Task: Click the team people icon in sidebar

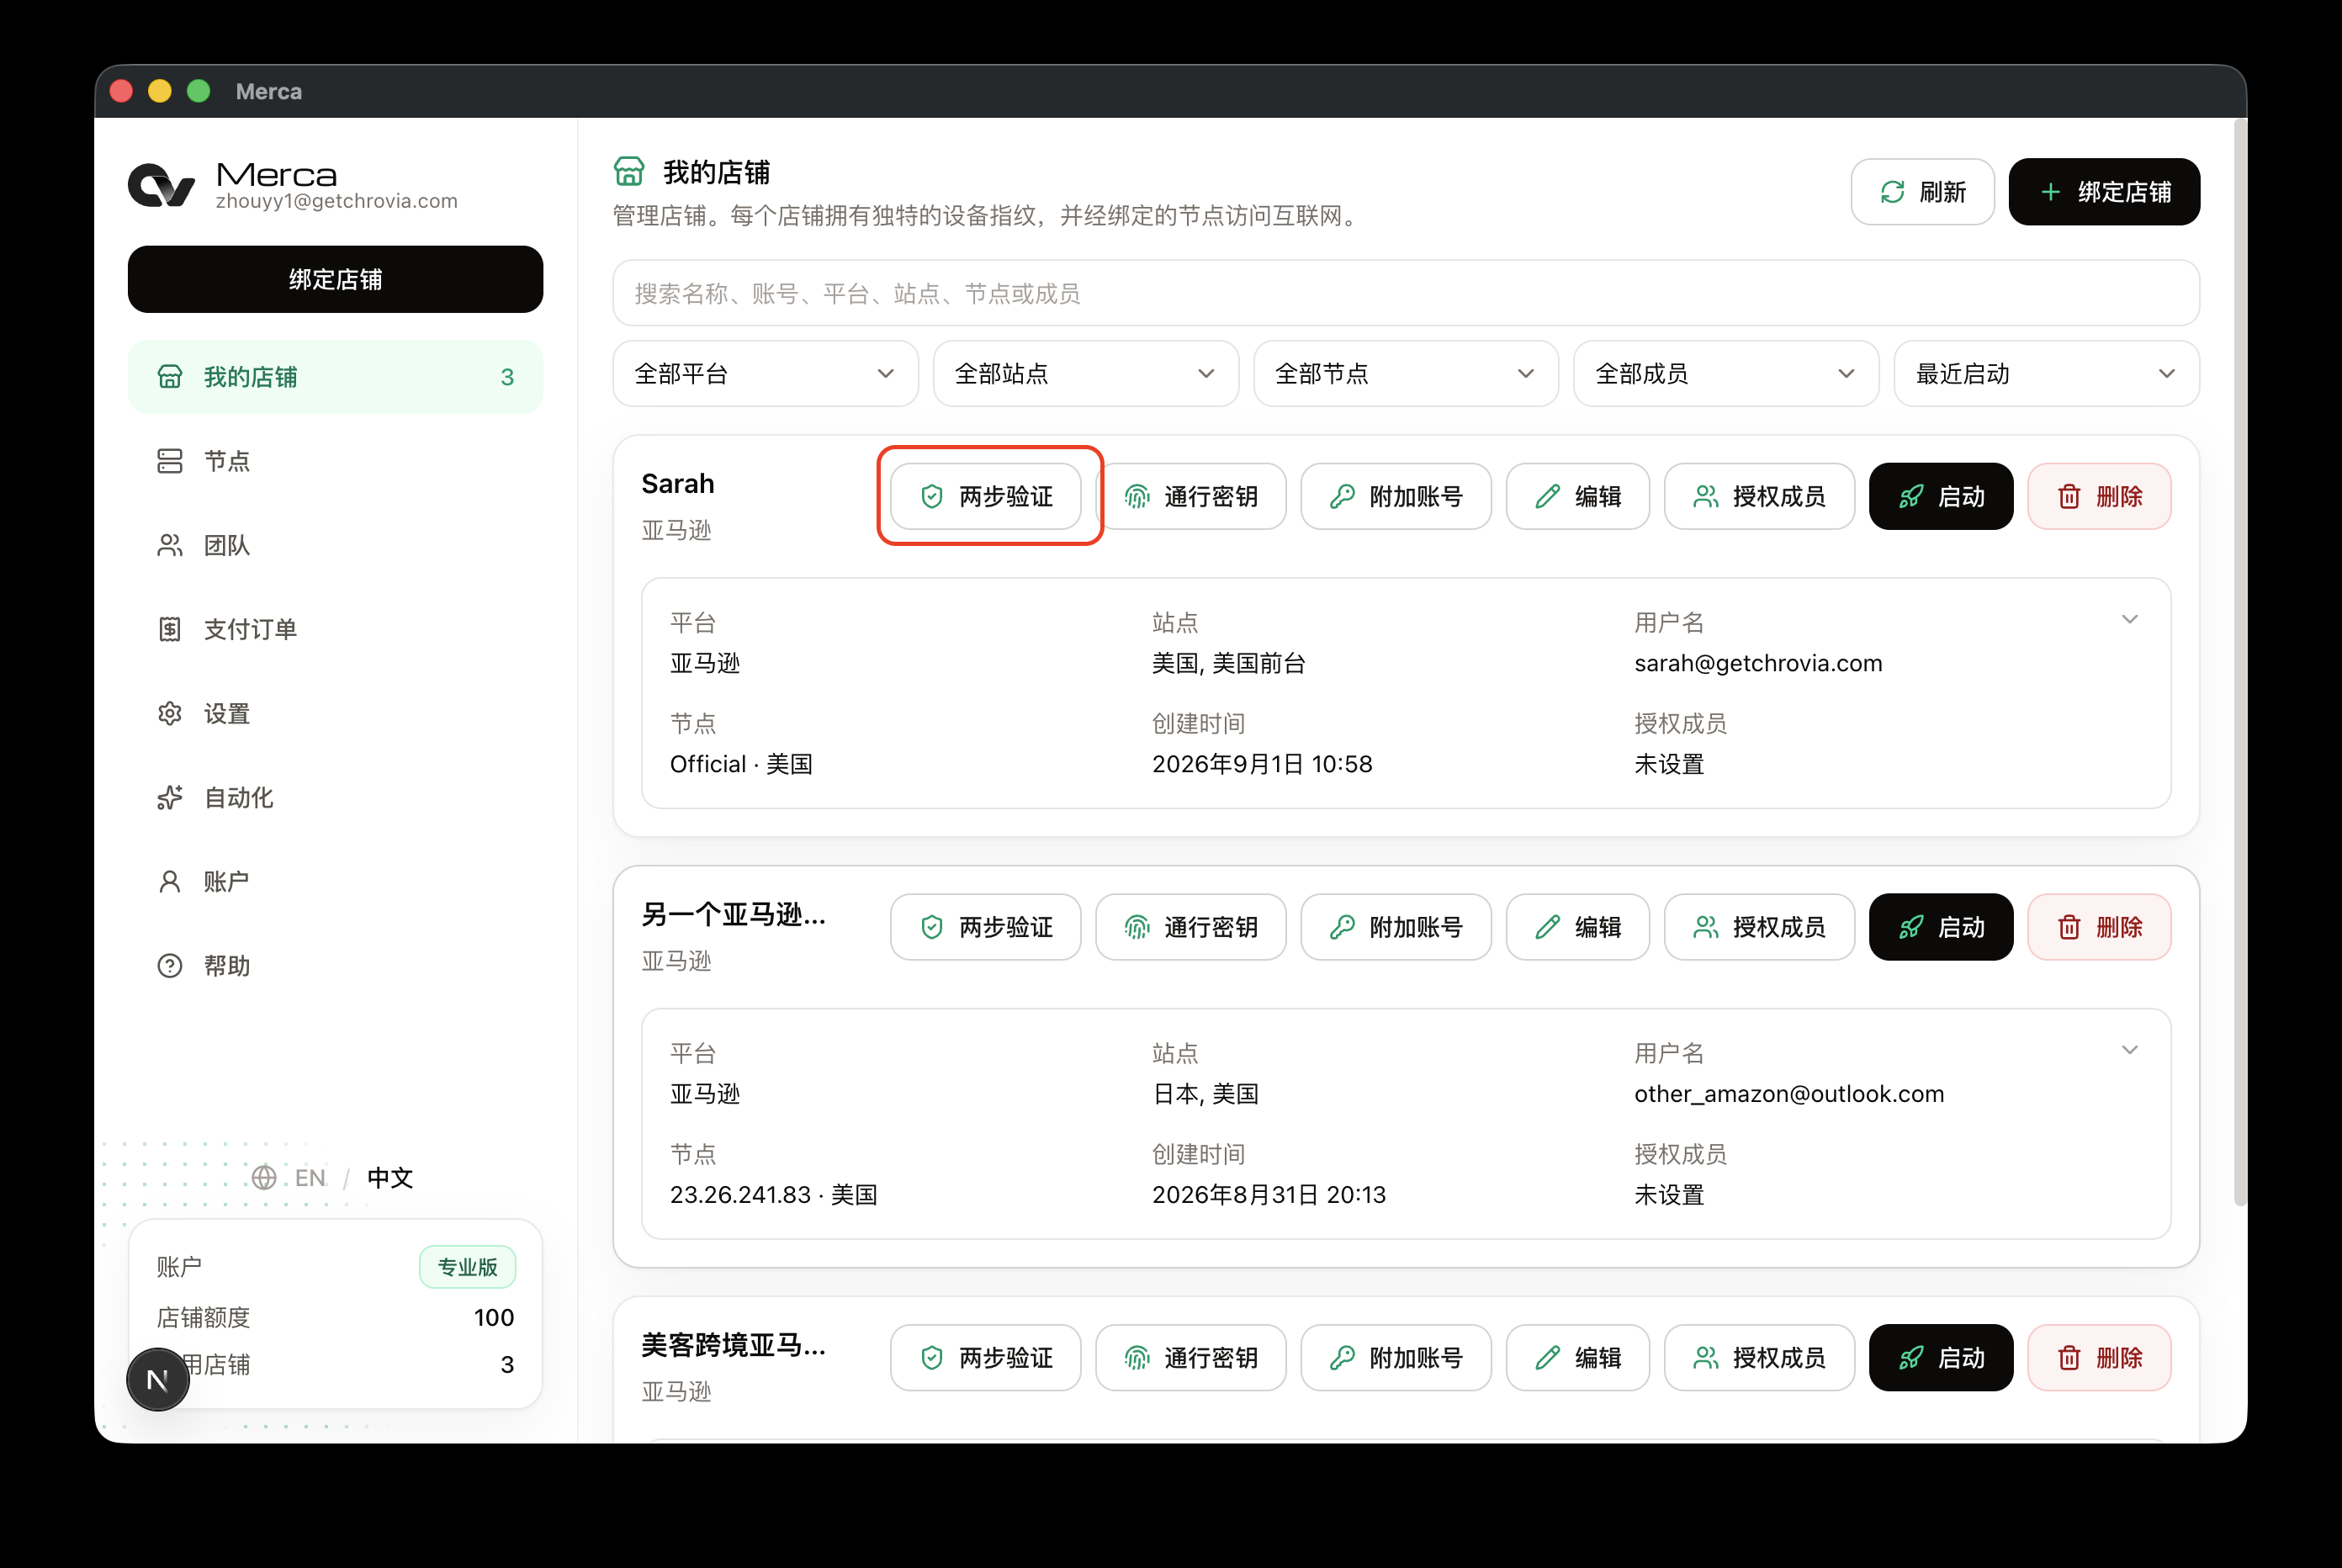Action: [170, 545]
